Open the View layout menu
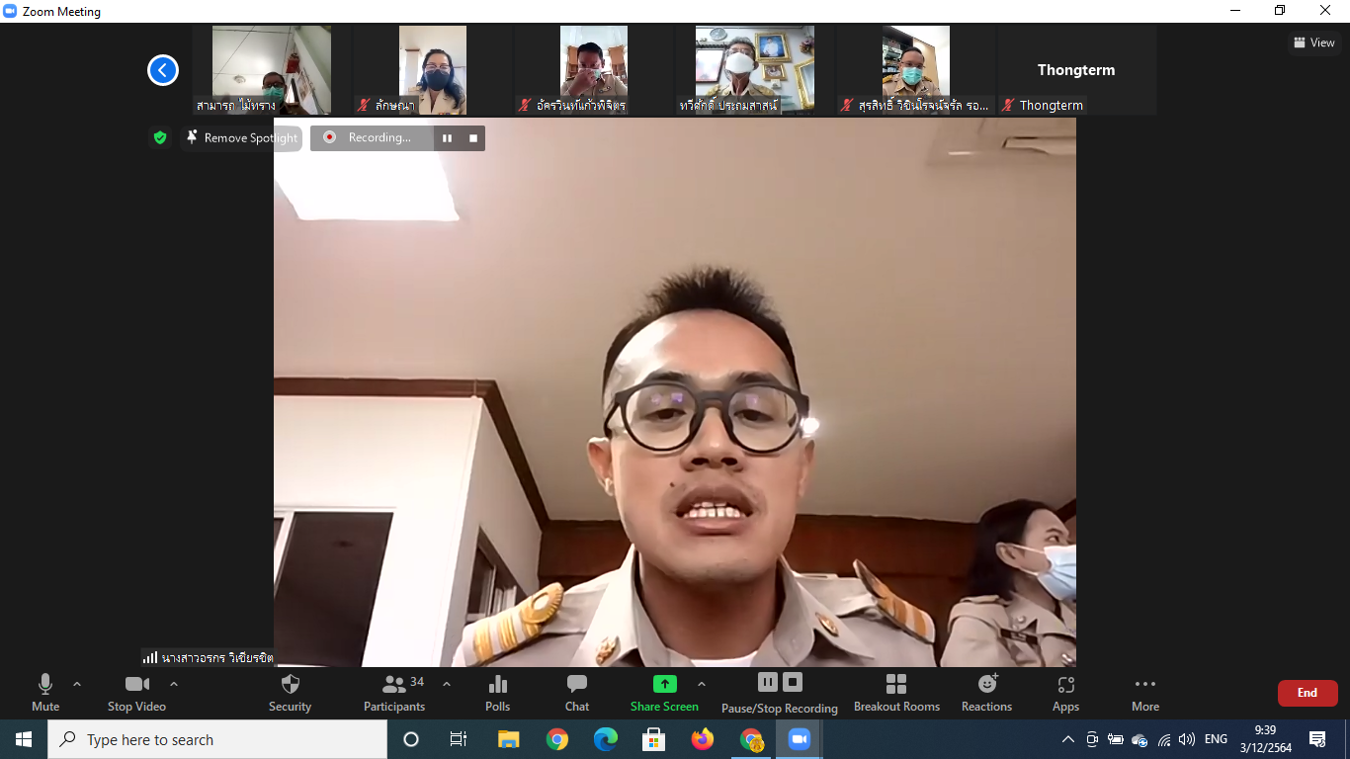Viewport: 1350px width, 759px height. pyautogui.click(x=1314, y=42)
